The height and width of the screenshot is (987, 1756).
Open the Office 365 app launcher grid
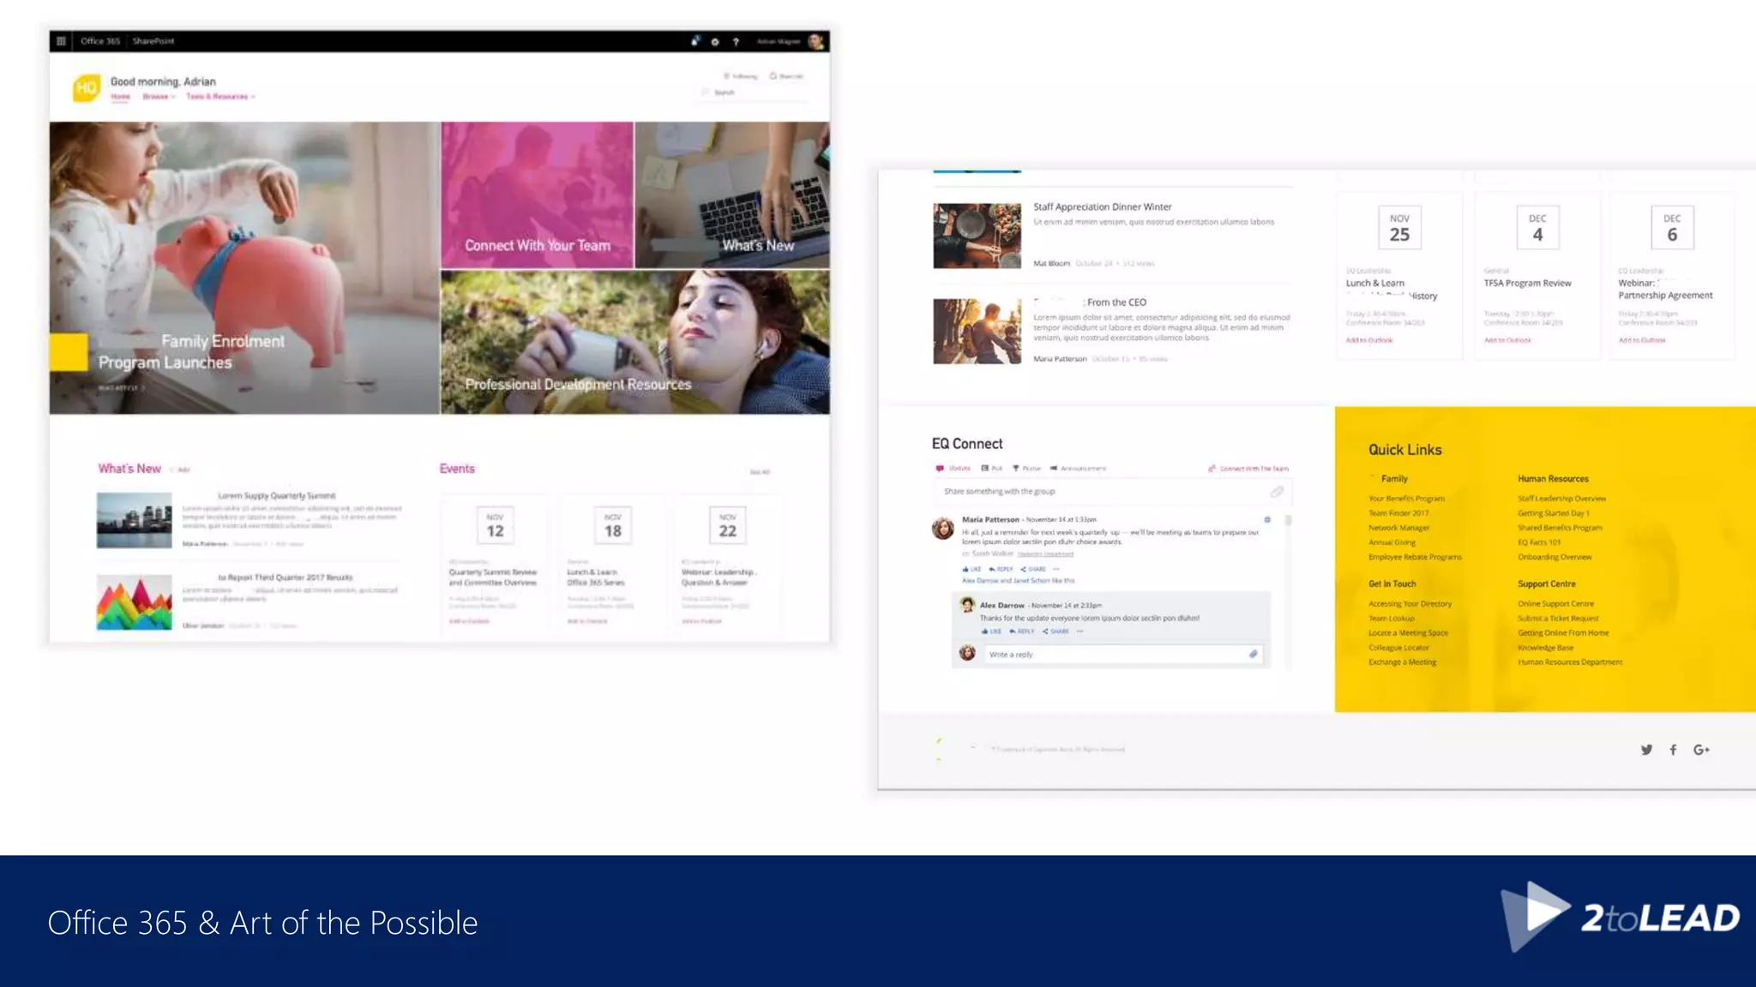pyautogui.click(x=61, y=41)
